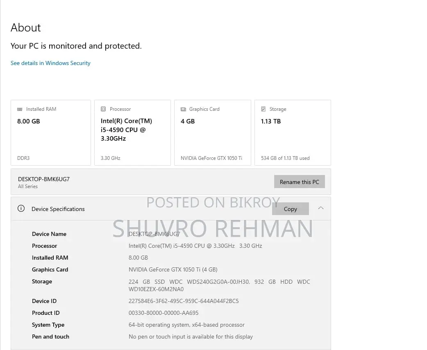This screenshot has height=350, width=427.
Task: Select the Graphics Card 4 GB card
Action: pos(212,132)
